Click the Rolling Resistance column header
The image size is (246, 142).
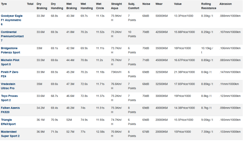point(209,6)
